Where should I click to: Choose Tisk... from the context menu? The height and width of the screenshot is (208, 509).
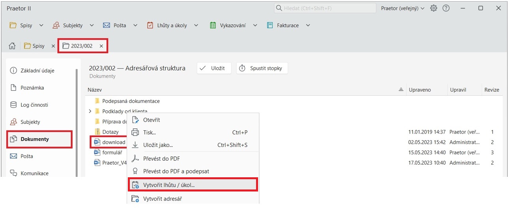[x=193, y=132]
